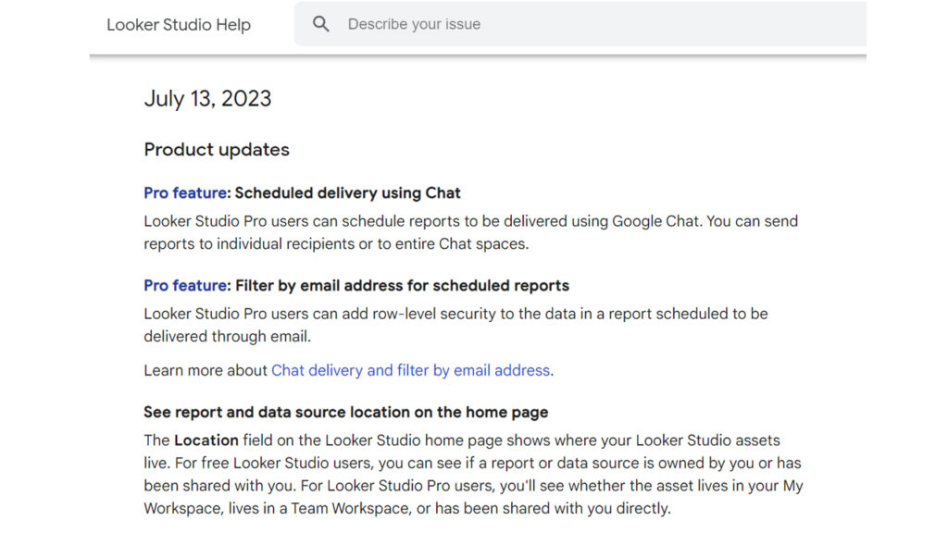Image resolution: width=948 pixels, height=533 pixels.
Task: Open the 'Pro feature' link before 'Scheduled delivery using Chat'
Action: point(185,192)
